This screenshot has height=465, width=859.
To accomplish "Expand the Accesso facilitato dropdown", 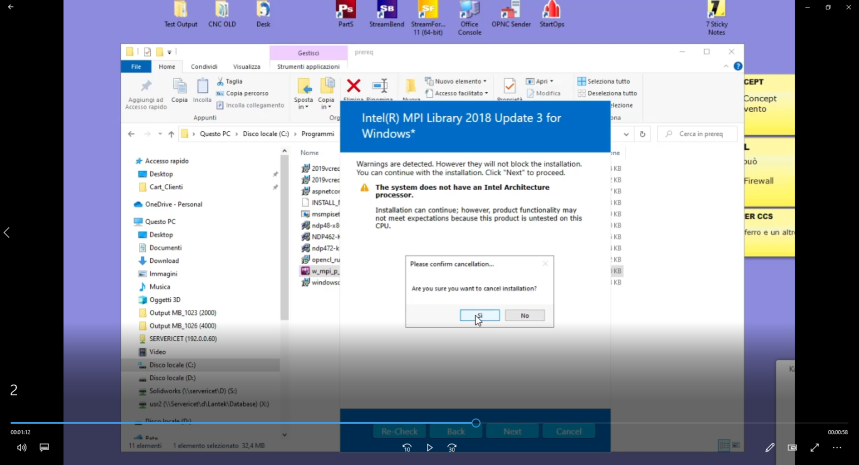I will [x=456, y=93].
